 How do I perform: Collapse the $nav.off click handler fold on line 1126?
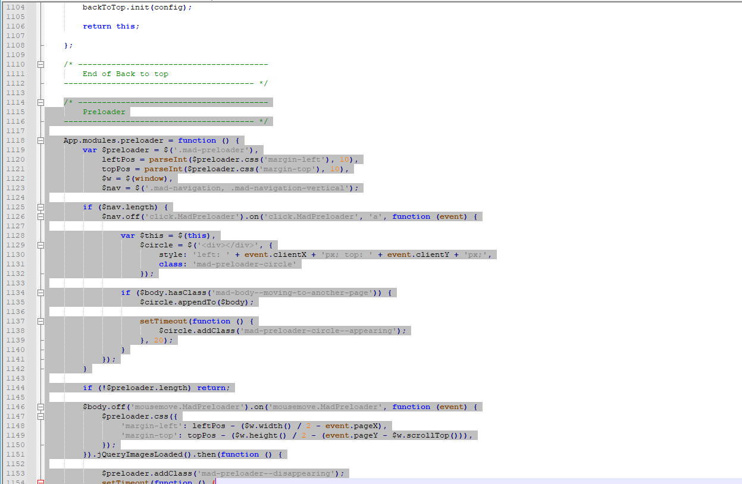click(40, 216)
